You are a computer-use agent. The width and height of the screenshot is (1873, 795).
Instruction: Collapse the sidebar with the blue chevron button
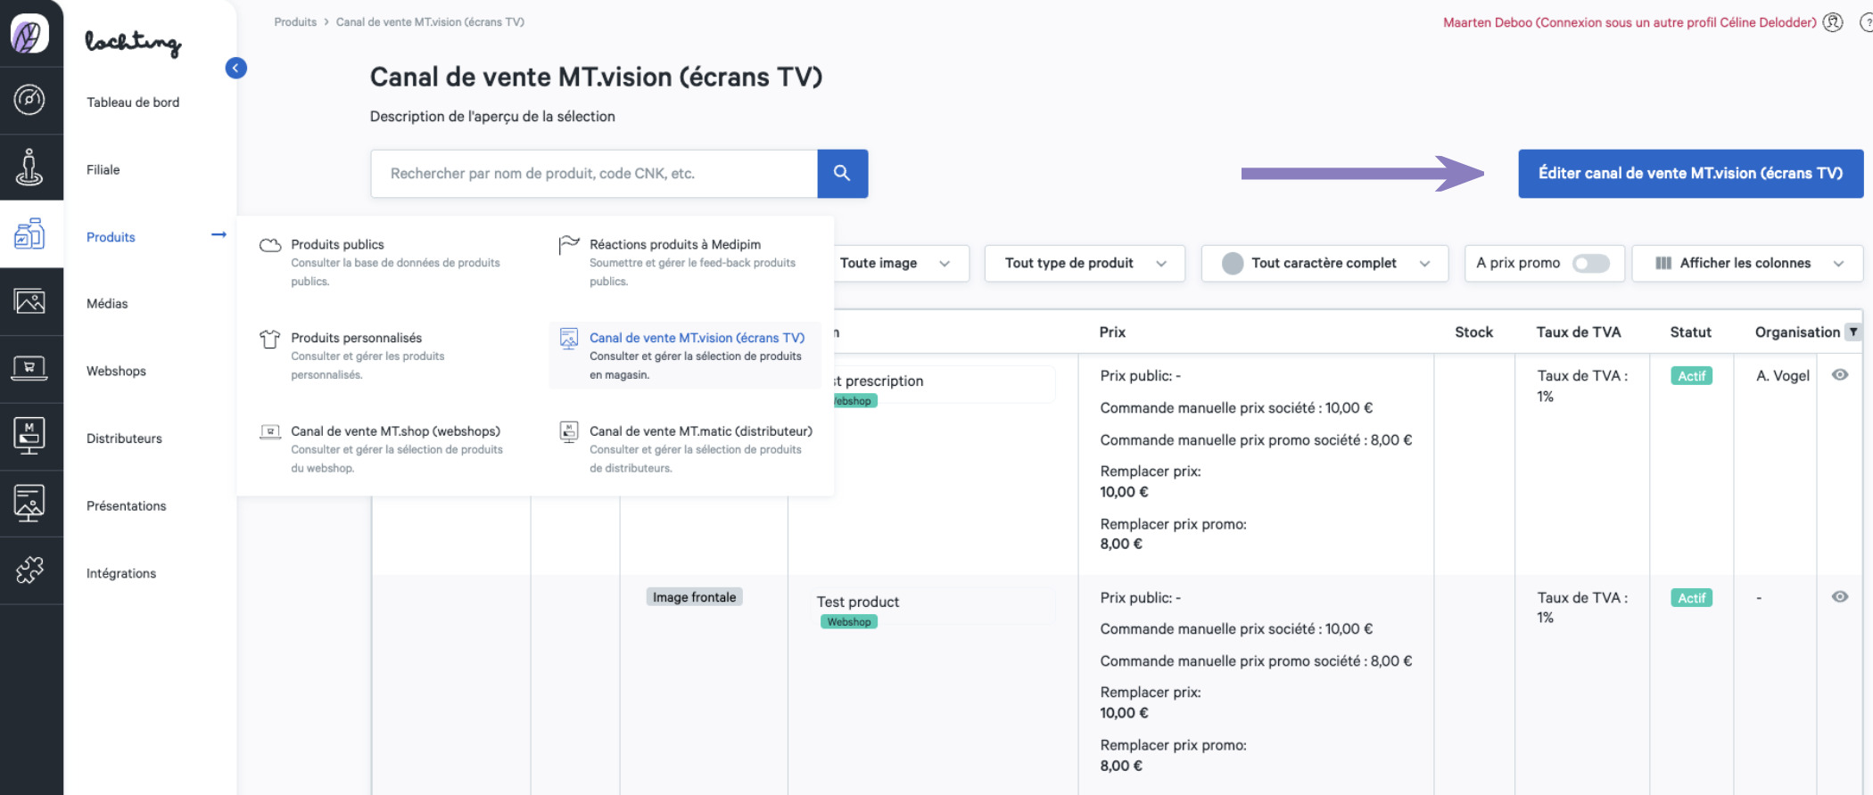click(236, 68)
